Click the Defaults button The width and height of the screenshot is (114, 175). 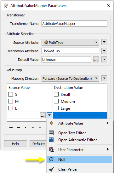pyautogui.click(x=38, y=144)
